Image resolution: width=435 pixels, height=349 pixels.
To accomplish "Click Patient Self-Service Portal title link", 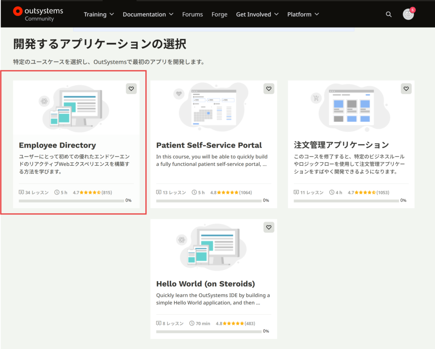I will pos(209,145).
